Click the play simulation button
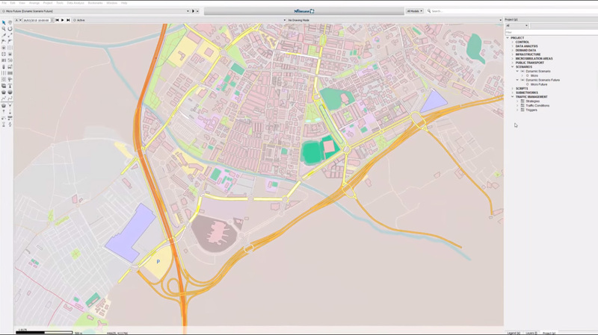 [62, 20]
